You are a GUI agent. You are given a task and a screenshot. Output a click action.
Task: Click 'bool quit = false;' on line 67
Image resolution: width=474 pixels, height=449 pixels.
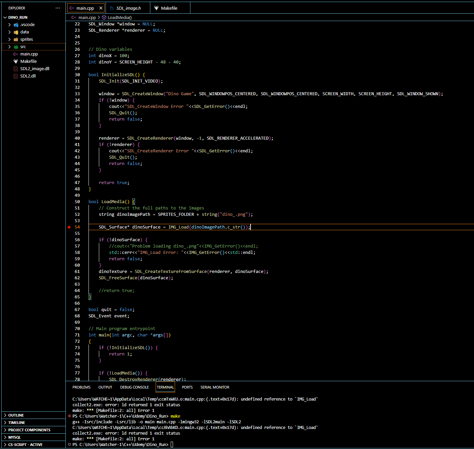[112, 310]
